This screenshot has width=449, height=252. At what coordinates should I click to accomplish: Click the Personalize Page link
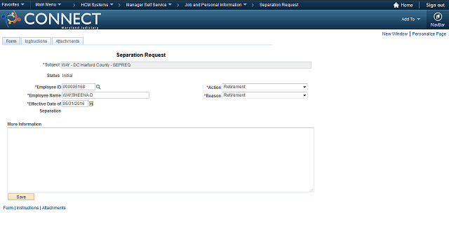click(x=429, y=34)
